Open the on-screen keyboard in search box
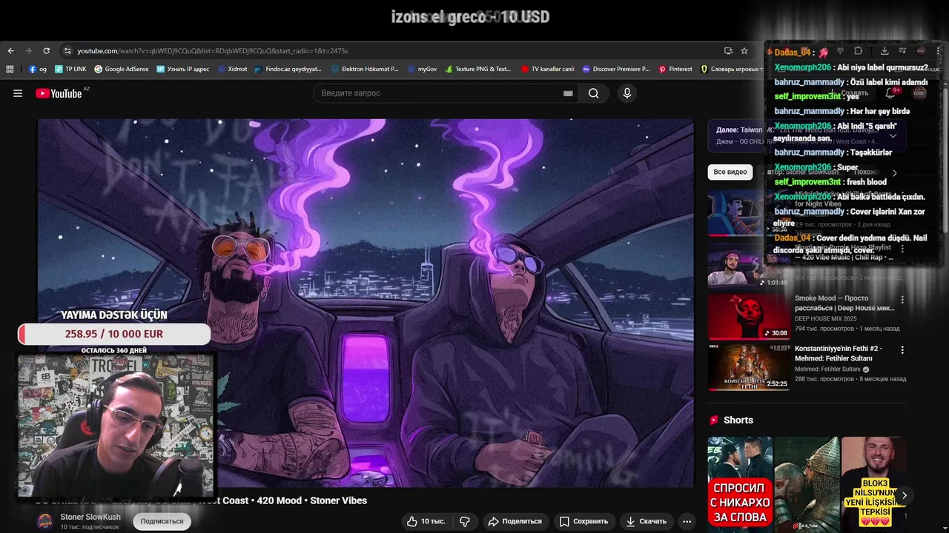949x533 pixels. (568, 93)
